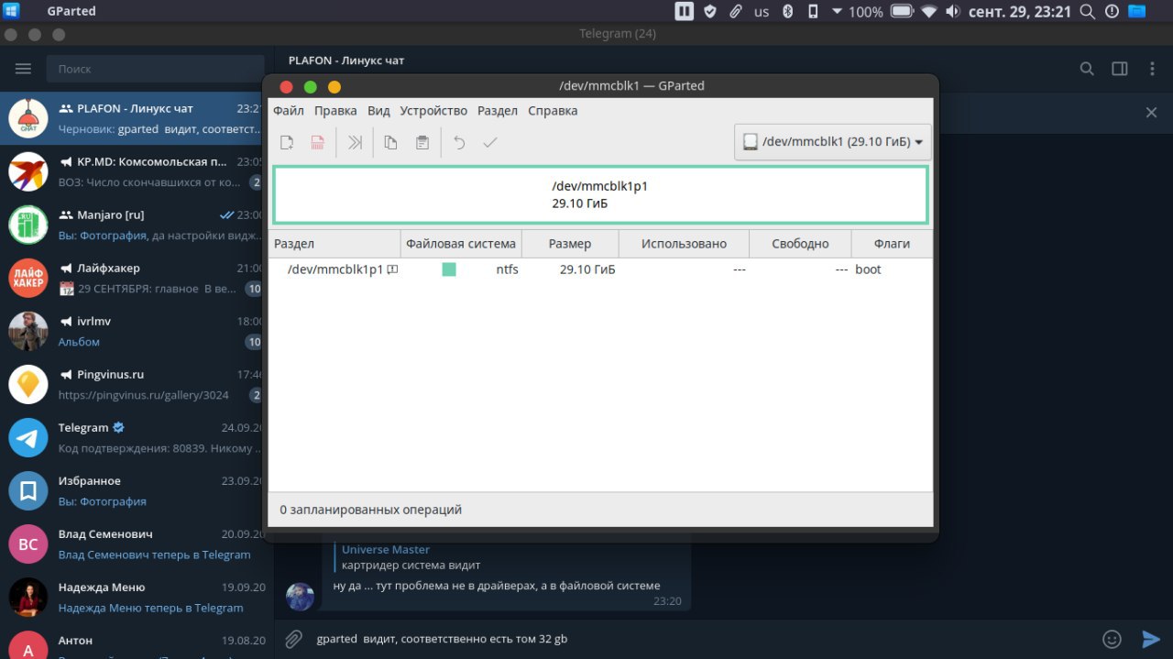1173x659 pixels.
Task: Click the 0 запланированных операций status text
Action: [370, 510]
